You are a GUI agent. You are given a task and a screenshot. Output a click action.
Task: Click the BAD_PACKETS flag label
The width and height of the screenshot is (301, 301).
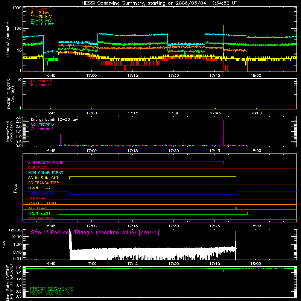(41, 219)
